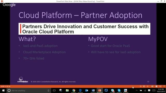Close the PowerPoint slide show window
The width and height of the screenshot is (166, 93).
pyautogui.click(x=164, y=1)
